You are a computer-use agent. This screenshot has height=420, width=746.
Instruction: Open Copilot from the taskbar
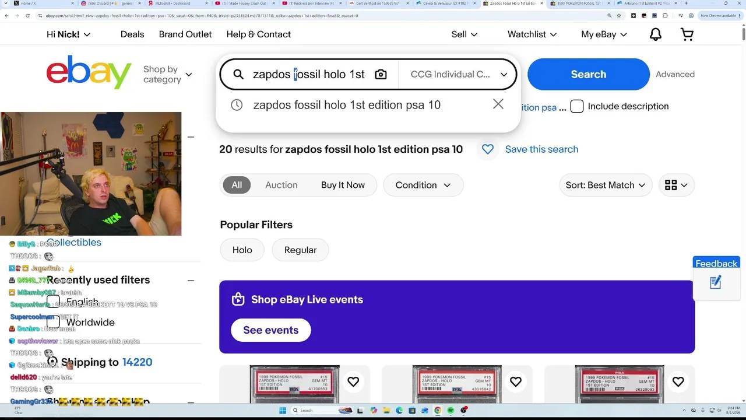(374, 410)
